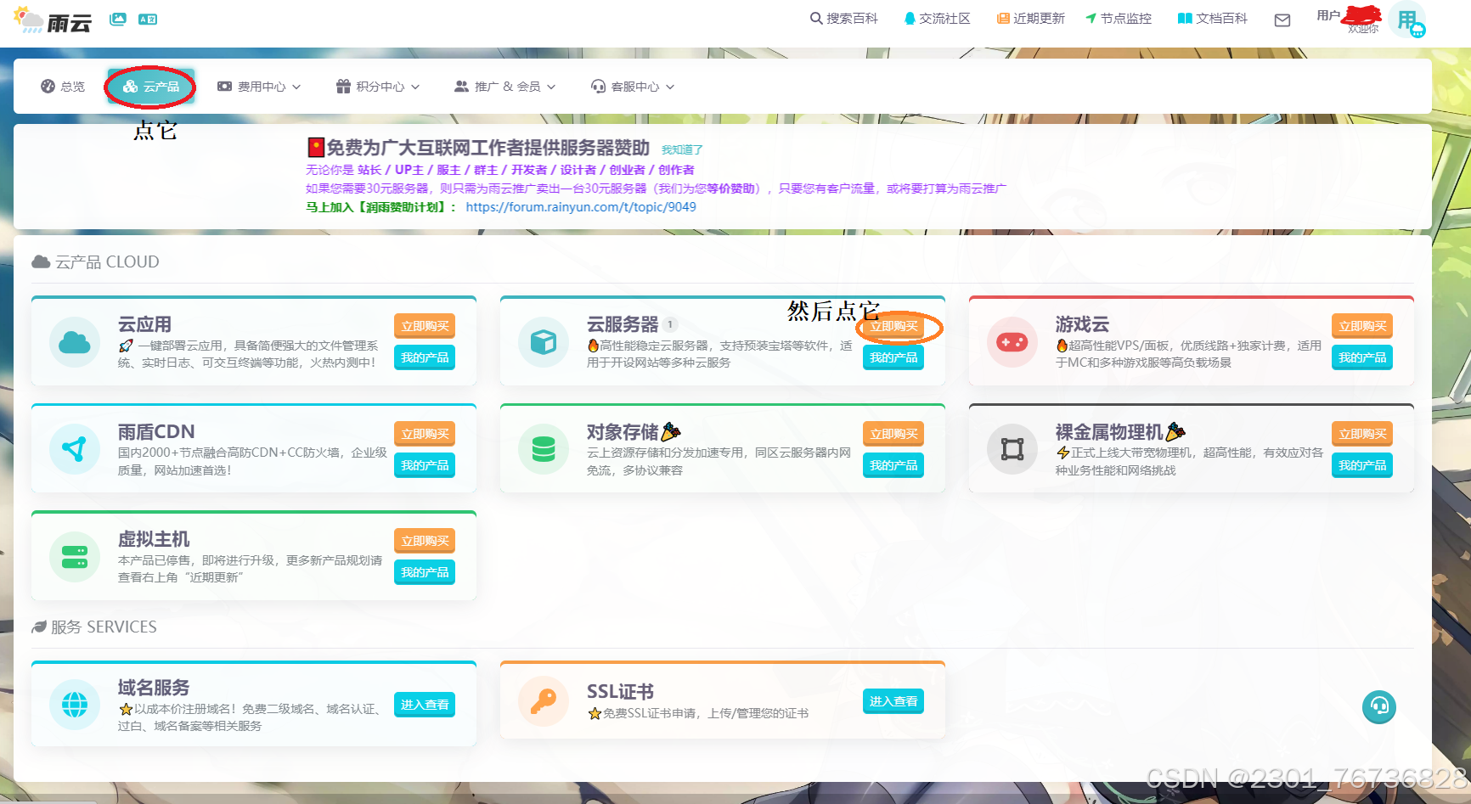Go to the 总览 overview tab
The image size is (1471, 804).
pyautogui.click(x=63, y=87)
